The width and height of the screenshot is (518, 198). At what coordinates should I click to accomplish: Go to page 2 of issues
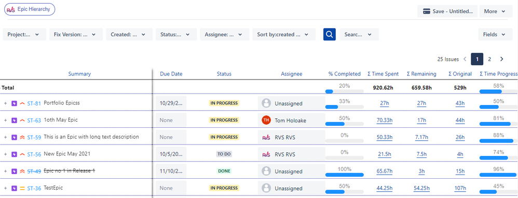click(489, 59)
